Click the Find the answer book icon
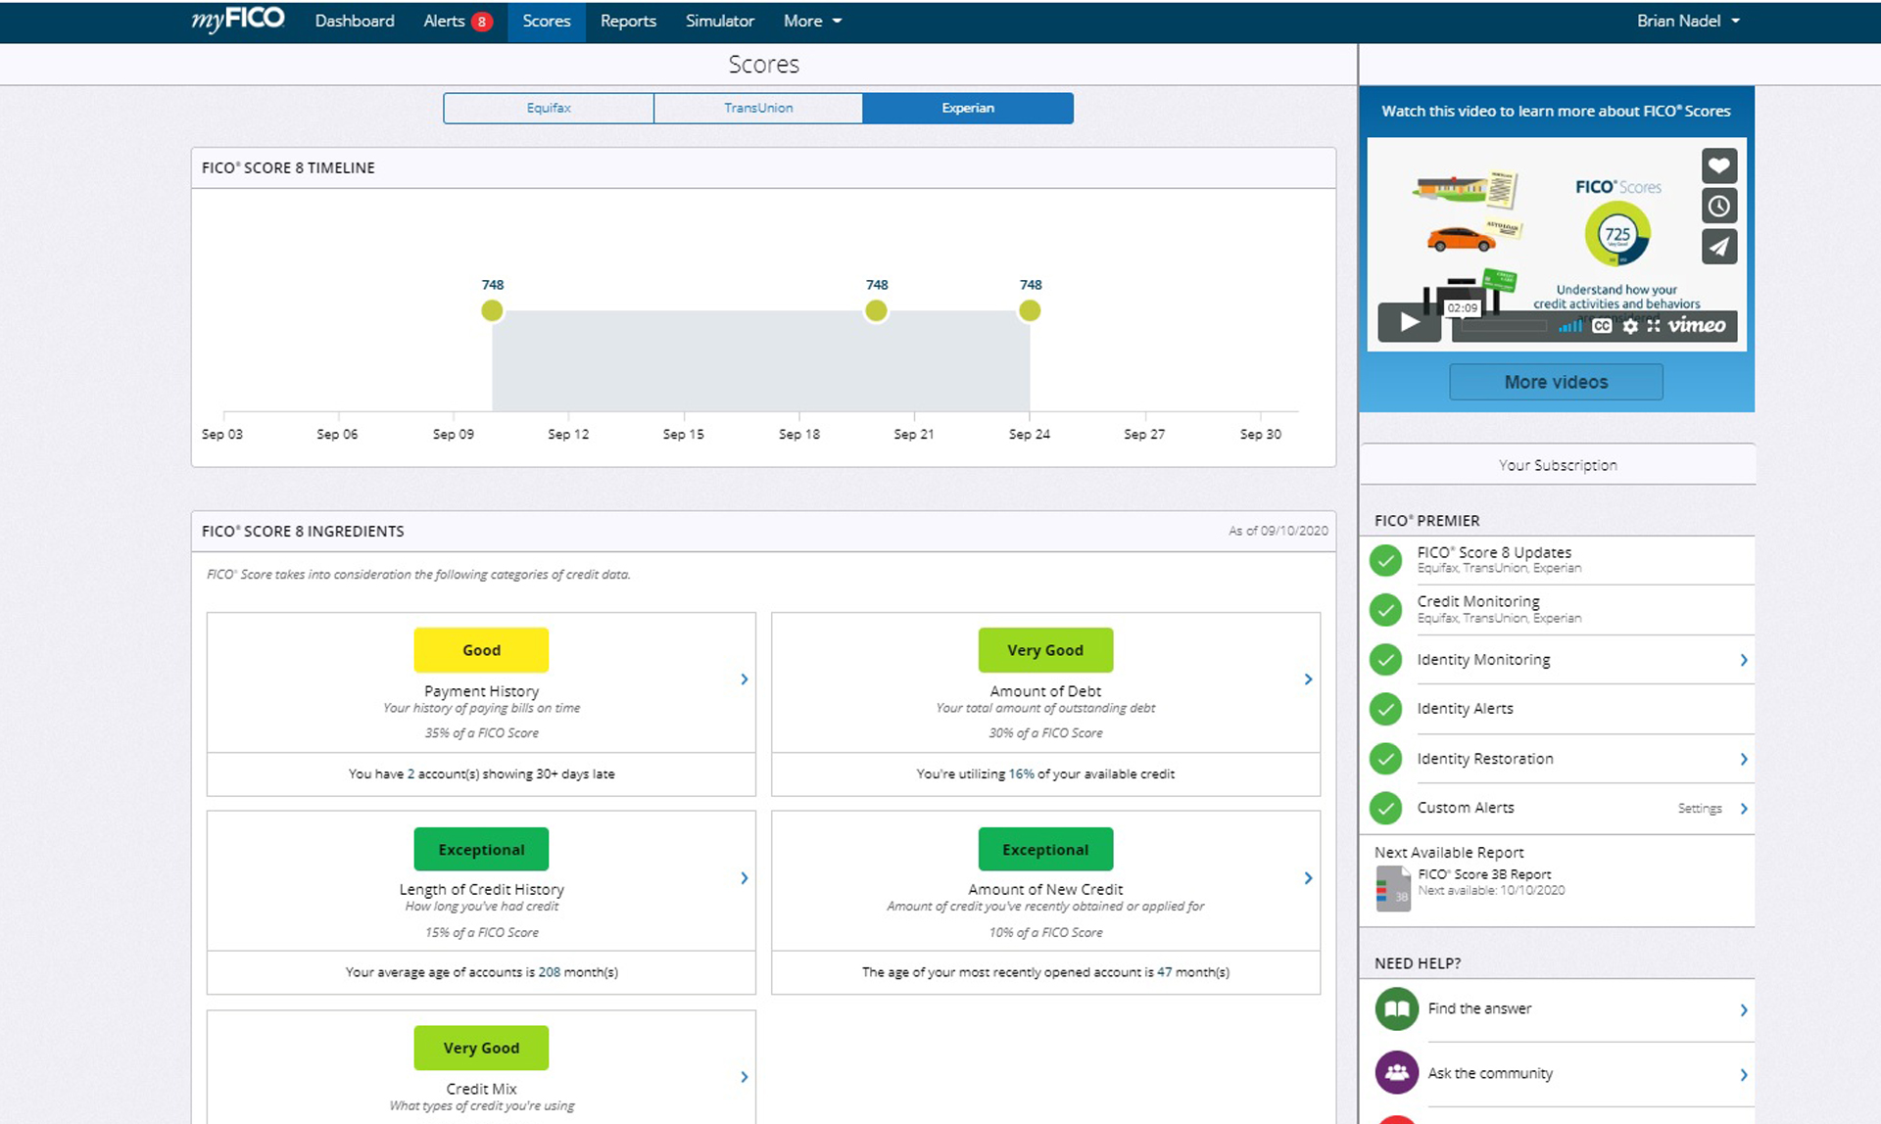Image resolution: width=1881 pixels, height=1124 pixels. click(1396, 1008)
